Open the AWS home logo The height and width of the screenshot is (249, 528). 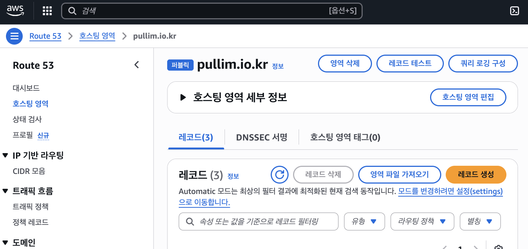click(x=15, y=11)
